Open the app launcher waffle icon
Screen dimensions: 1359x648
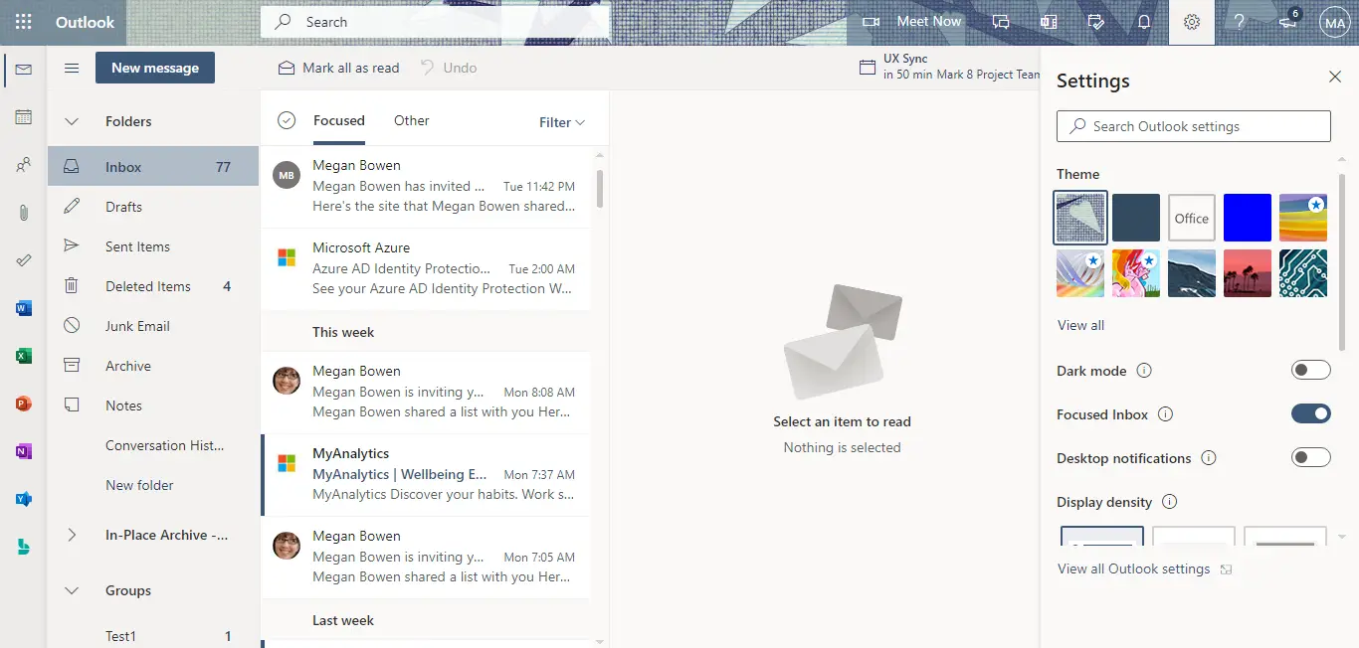[x=23, y=22]
